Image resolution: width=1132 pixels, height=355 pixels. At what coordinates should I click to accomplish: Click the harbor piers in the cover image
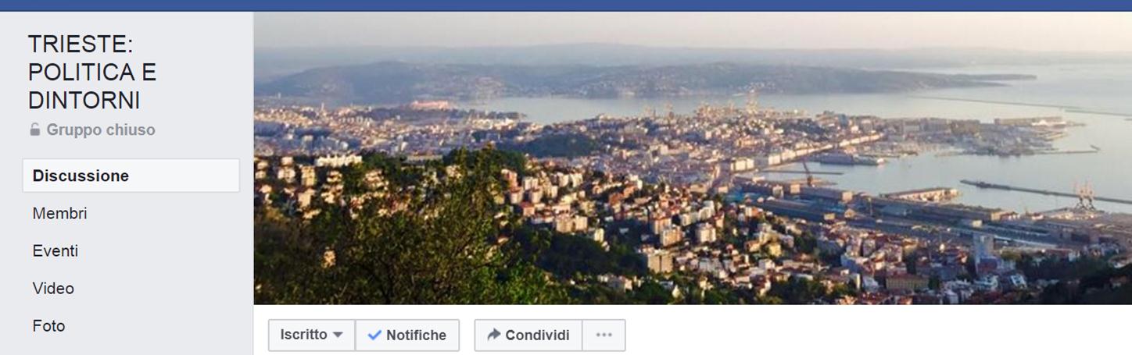pyautogui.click(x=1024, y=190)
